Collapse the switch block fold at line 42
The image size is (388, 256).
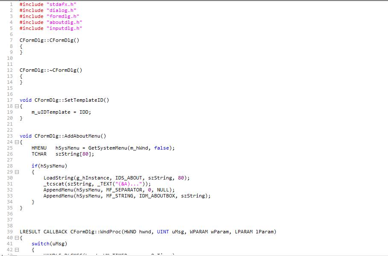pos(17,250)
